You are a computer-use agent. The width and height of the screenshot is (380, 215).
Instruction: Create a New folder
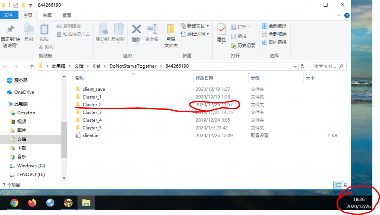click(x=171, y=36)
